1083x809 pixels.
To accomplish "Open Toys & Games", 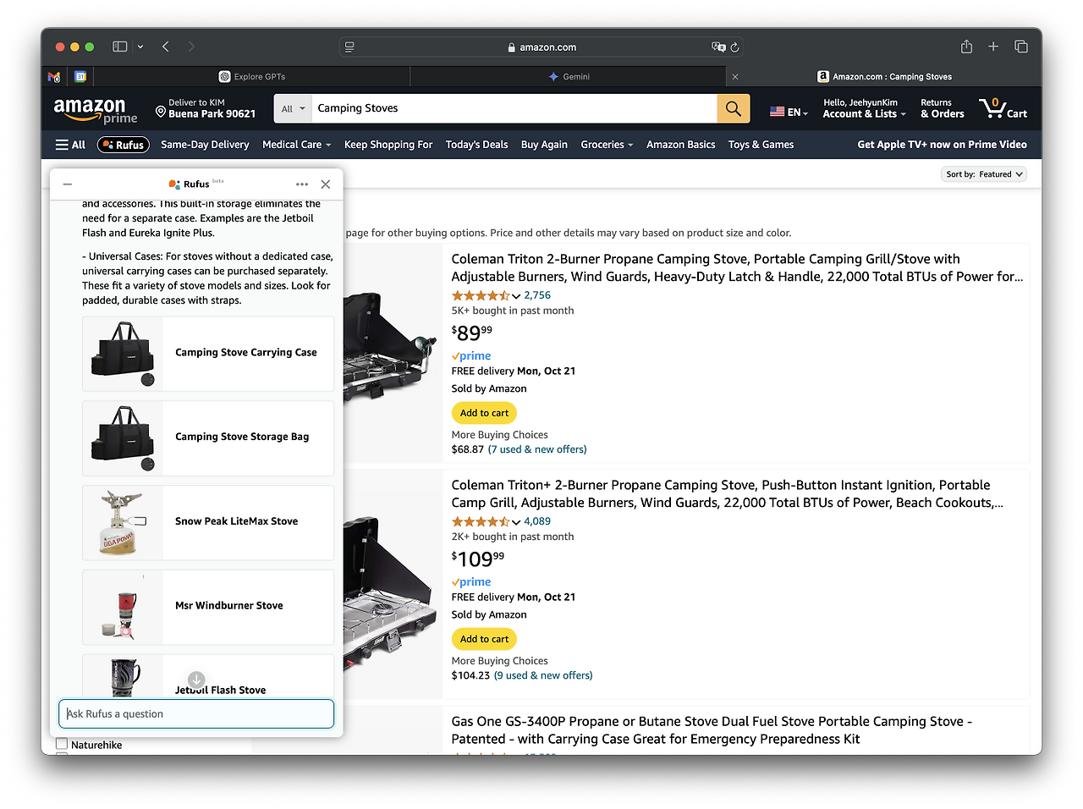I will (761, 145).
